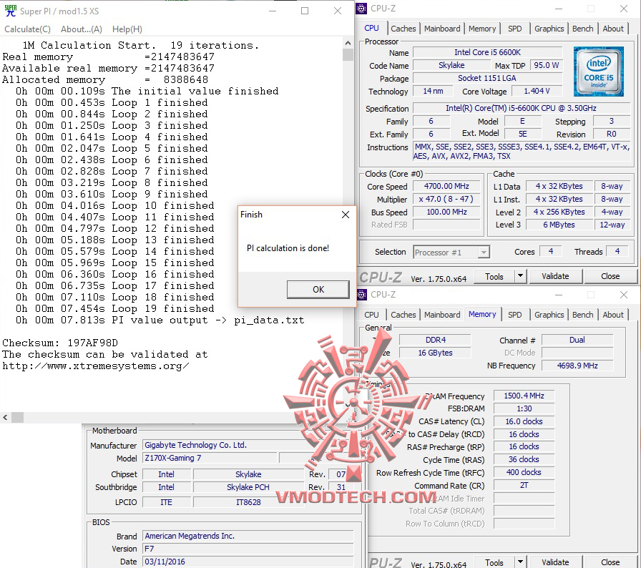Image resolution: width=641 pixels, height=568 pixels.
Task: Open SPD tab in lower CPU-Z window
Action: pos(514,315)
